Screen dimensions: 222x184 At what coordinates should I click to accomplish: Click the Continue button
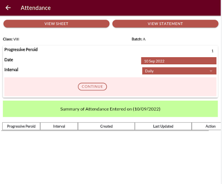(x=92, y=86)
